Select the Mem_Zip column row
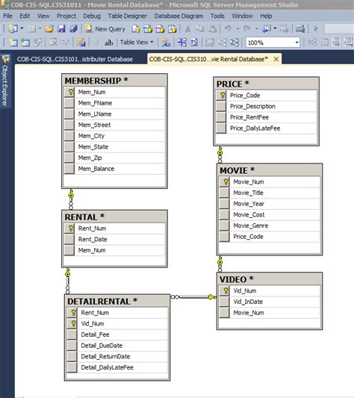The image size is (354, 398). point(114,158)
